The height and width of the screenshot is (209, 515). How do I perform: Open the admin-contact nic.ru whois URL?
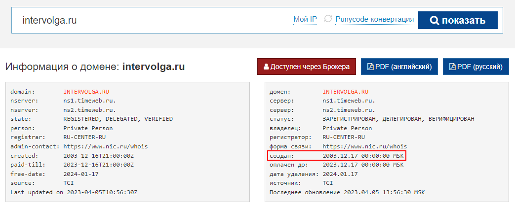point(105,146)
